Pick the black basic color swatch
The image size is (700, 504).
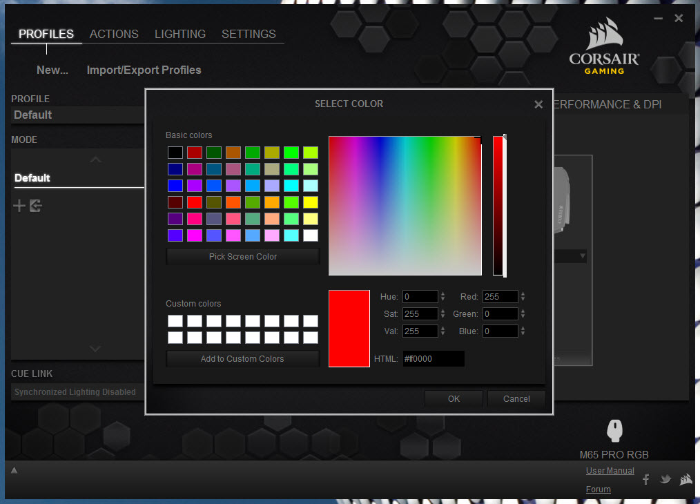point(175,153)
